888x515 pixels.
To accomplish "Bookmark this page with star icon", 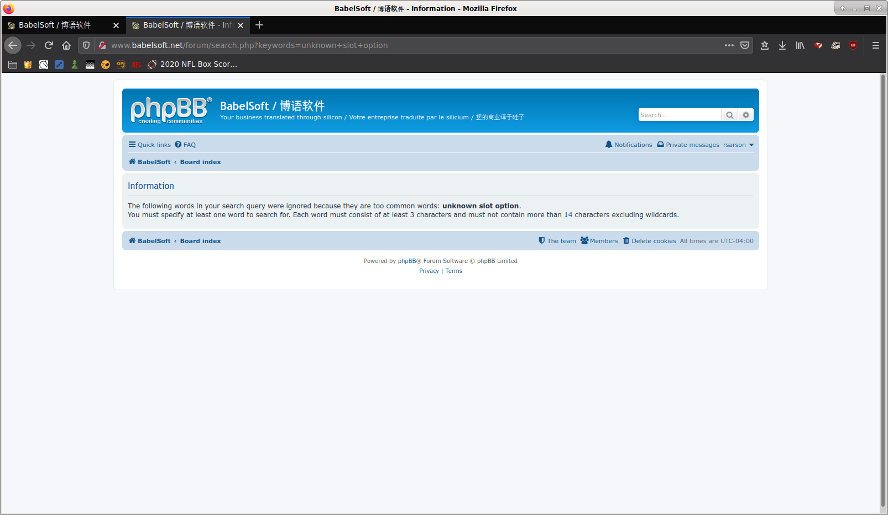I will [765, 45].
